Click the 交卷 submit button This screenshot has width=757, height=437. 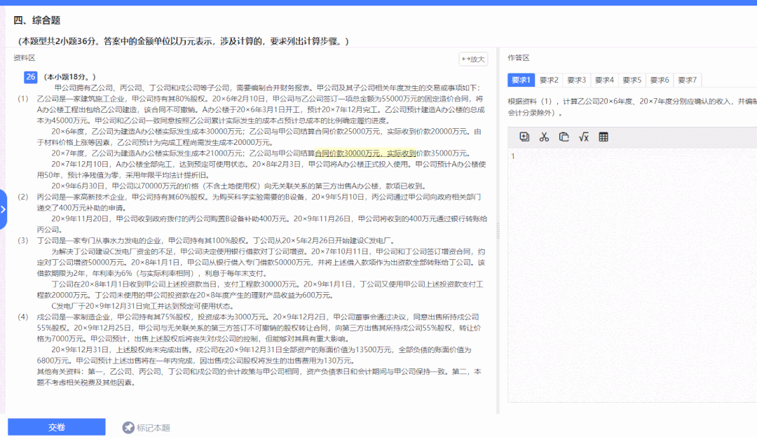click(x=56, y=428)
